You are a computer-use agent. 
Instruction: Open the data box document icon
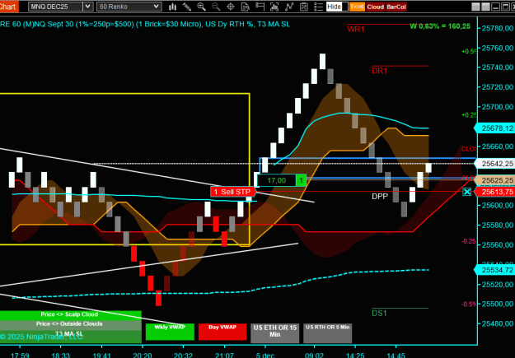[245, 7]
